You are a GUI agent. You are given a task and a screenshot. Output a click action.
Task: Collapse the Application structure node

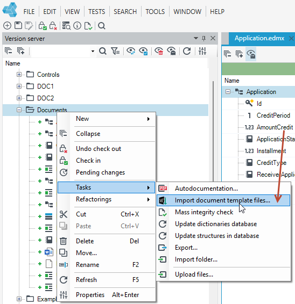(x=228, y=91)
